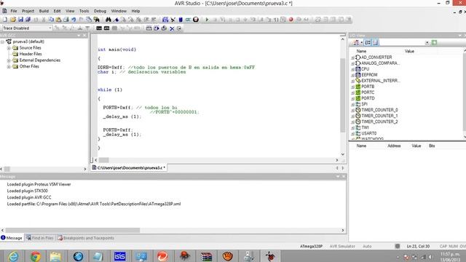Click the second black memory-window toolbar icon

pos(106,28)
